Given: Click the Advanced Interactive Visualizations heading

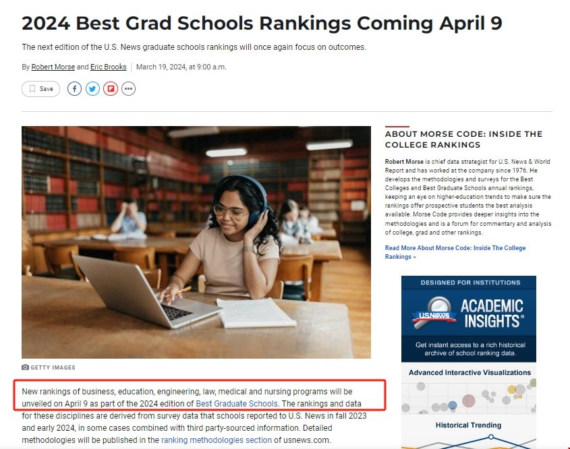Looking at the screenshot, I should 469,372.
